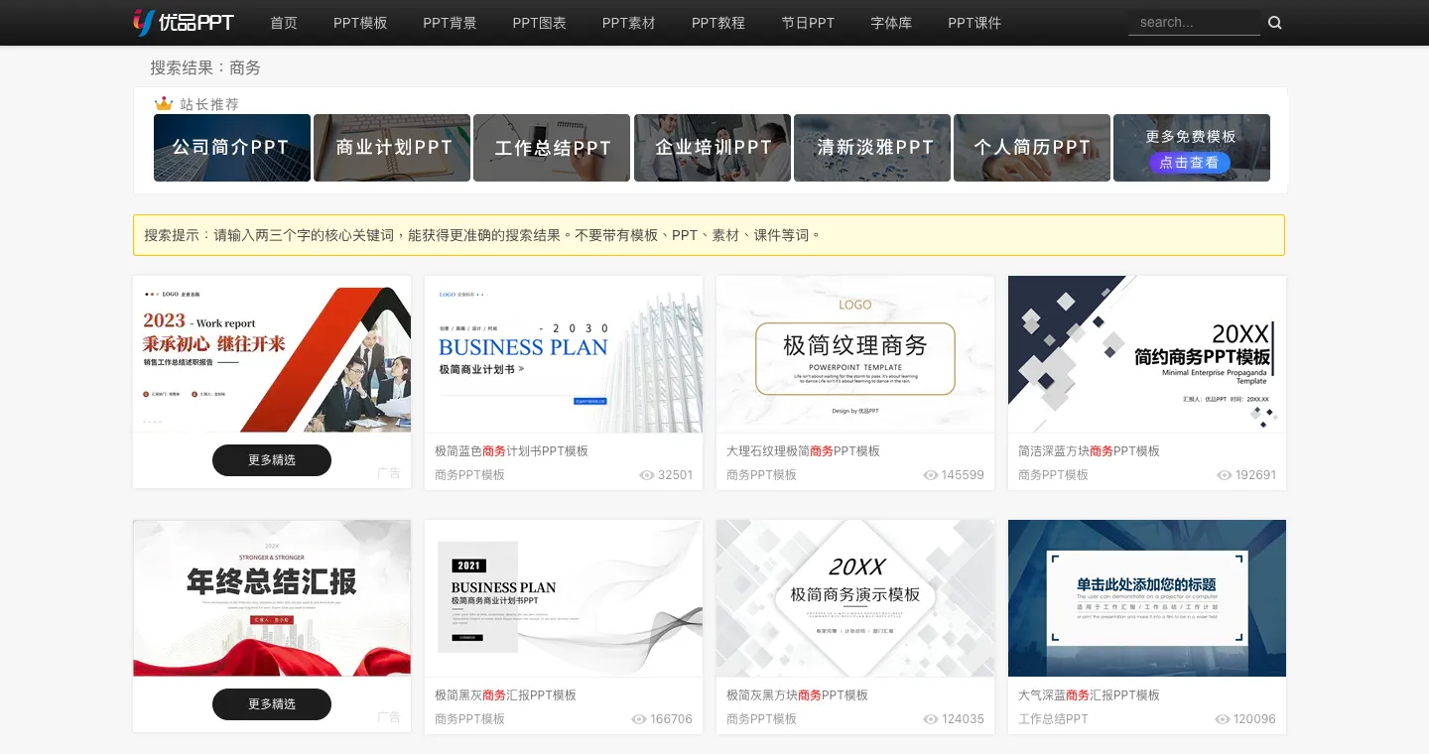
Task: Focus the search input field
Action: (x=1194, y=23)
